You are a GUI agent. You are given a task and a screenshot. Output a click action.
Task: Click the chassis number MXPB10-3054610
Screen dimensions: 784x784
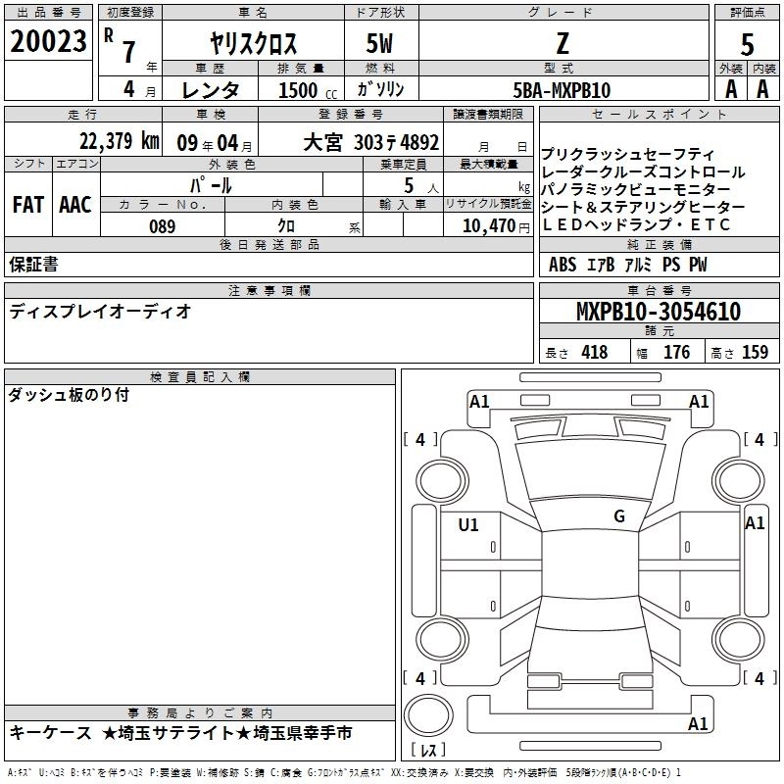(x=659, y=312)
